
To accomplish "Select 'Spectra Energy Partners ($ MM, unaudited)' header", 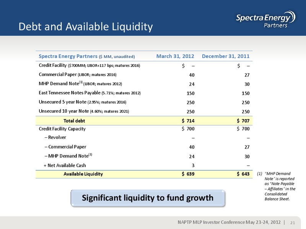I will tap(87, 56).
